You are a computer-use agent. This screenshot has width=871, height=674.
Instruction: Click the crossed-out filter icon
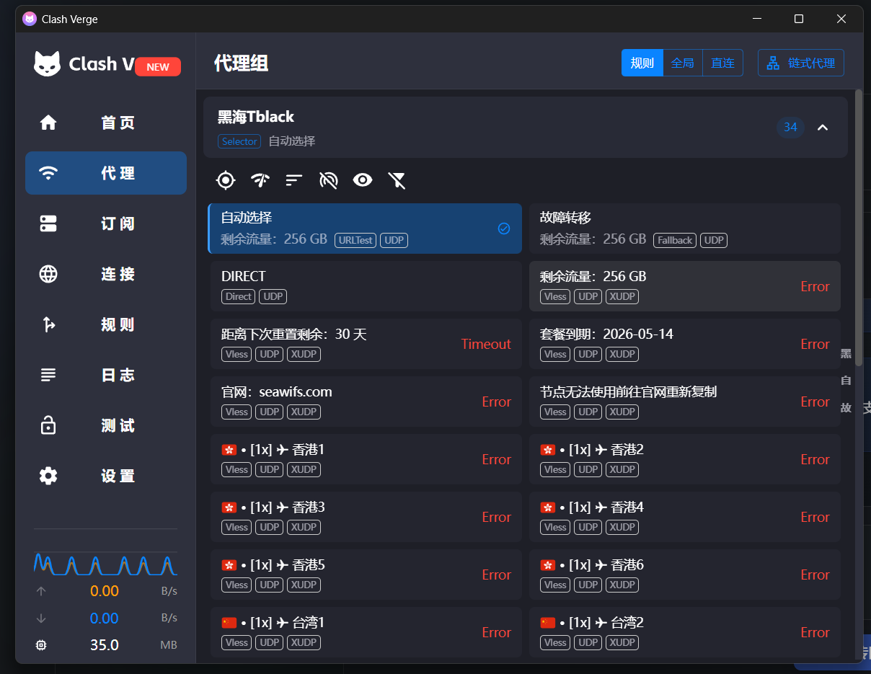click(397, 180)
